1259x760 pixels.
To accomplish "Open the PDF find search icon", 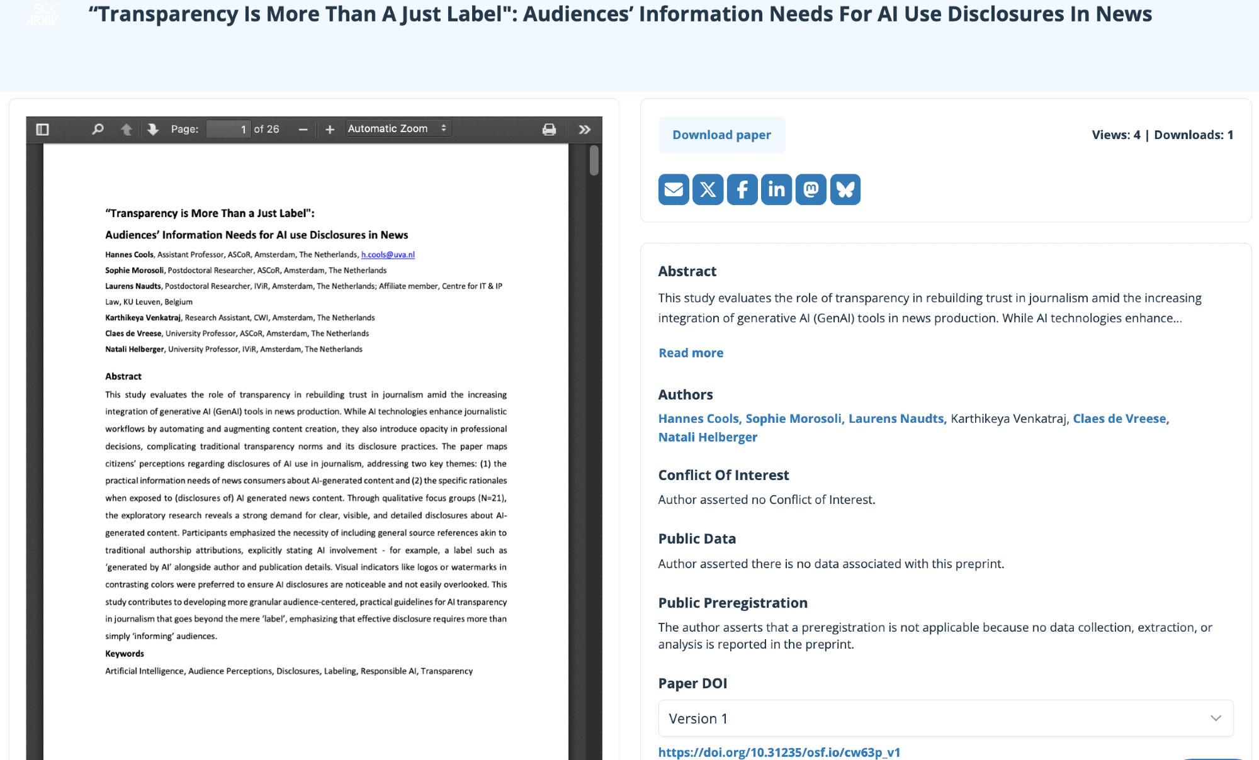I will point(98,129).
